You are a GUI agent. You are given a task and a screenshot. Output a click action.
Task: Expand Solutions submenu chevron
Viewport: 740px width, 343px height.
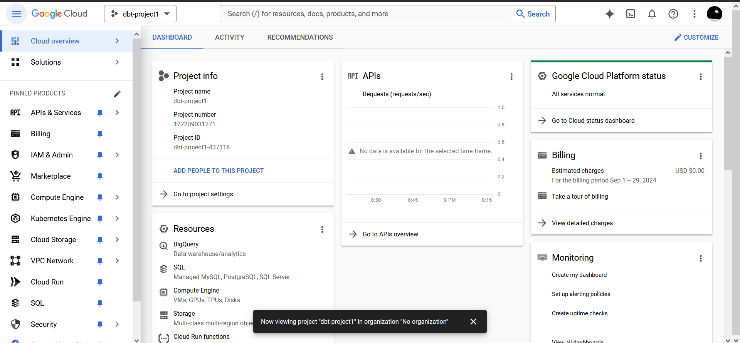[117, 62]
